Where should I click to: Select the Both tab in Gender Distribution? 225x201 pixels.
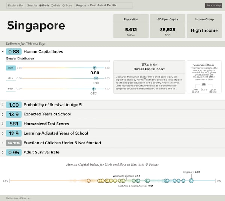[x=11, y=68]
